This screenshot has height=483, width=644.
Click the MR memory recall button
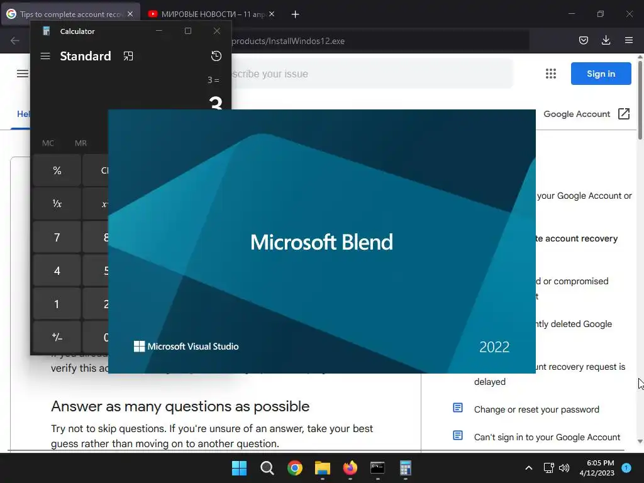(x=80, y=143)
